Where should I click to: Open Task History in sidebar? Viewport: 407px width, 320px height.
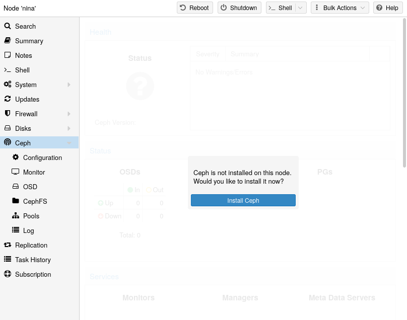(33, 260)
